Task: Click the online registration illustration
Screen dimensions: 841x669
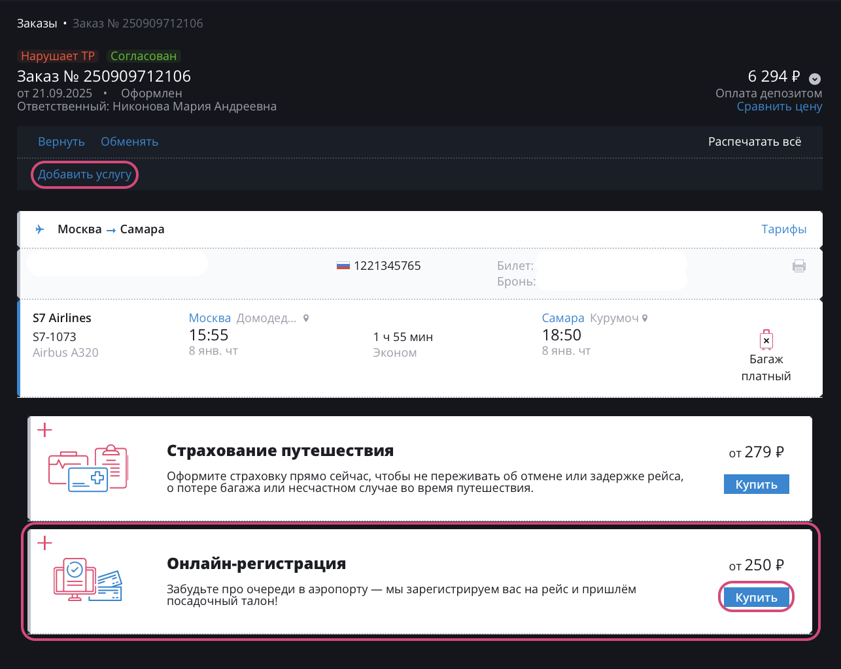Action: 88,579
